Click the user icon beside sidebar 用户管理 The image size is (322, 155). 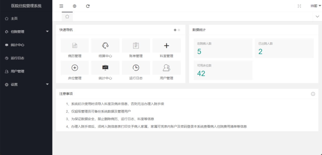[7, 71]
